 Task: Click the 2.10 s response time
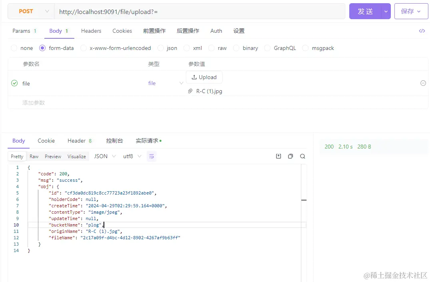pyautogui.click(x=346, y=146)
